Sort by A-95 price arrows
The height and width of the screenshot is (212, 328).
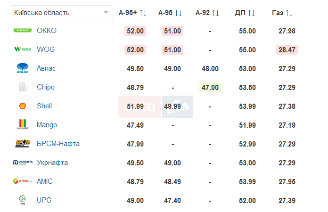point(179,13)
